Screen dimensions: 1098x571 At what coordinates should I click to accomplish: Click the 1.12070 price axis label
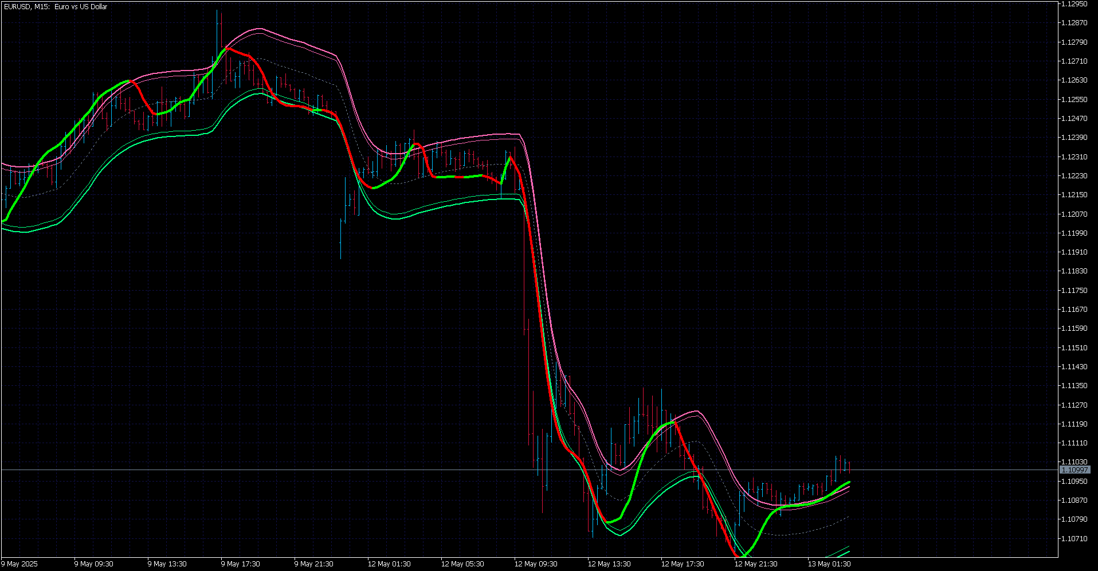point(1075,214)
